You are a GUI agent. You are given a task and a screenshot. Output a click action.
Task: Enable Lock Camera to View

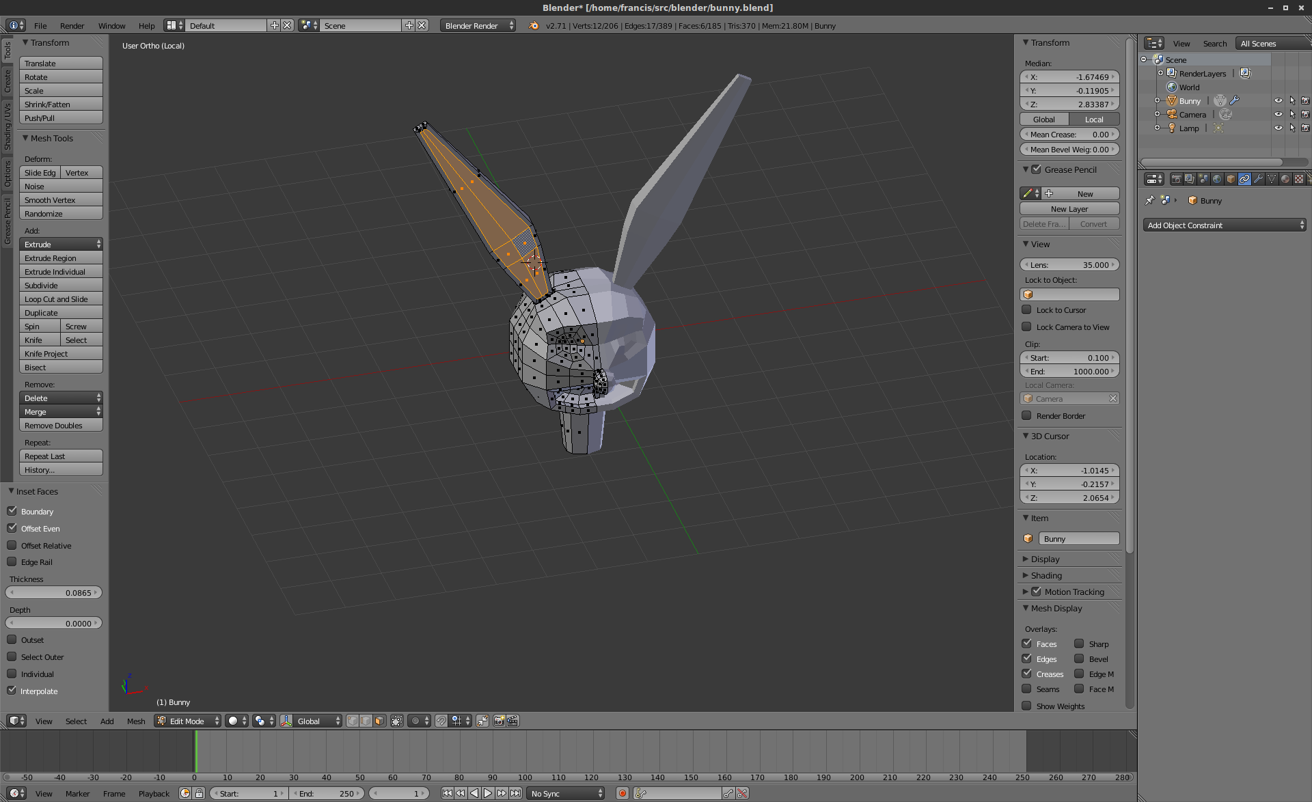pyautogui.click(x=1026, y=327)
